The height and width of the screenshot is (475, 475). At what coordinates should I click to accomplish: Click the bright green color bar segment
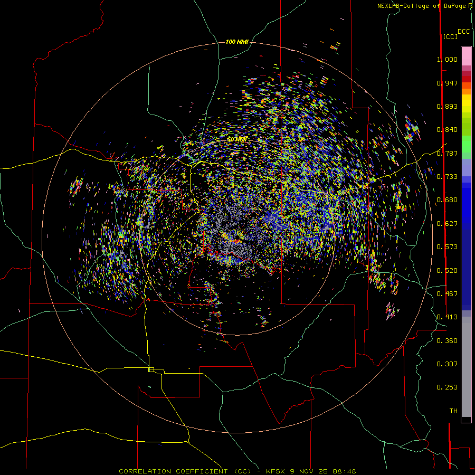(x=466, y=144)
